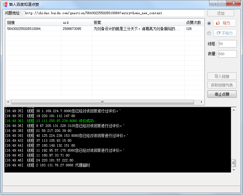Click the aid column header
The width and height of the screenshot is (243, 195).
click(x=76, y=22)
